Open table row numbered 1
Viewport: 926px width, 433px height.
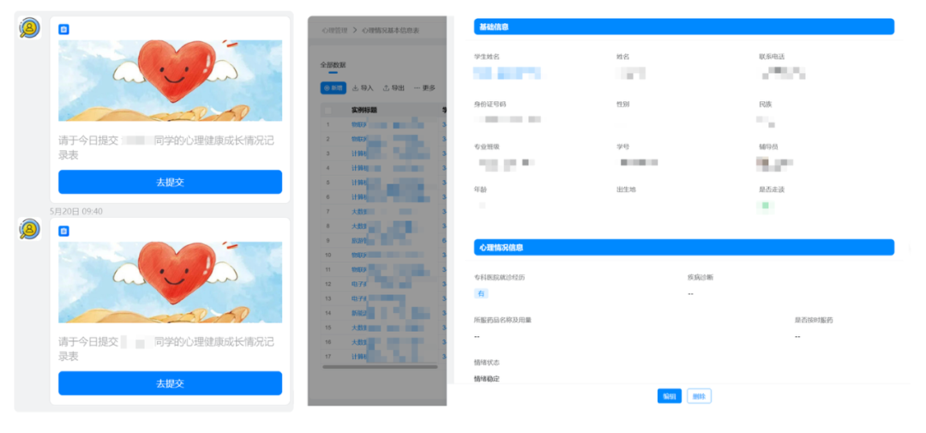(384, 124)
